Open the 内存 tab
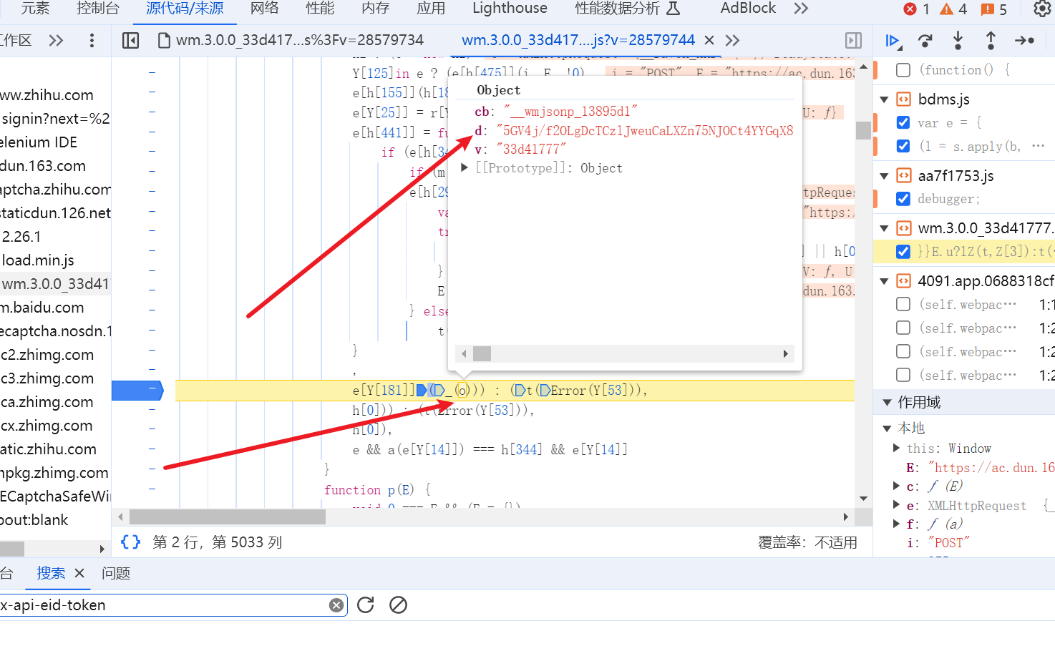1055x651 pixels. pos(376,9)
